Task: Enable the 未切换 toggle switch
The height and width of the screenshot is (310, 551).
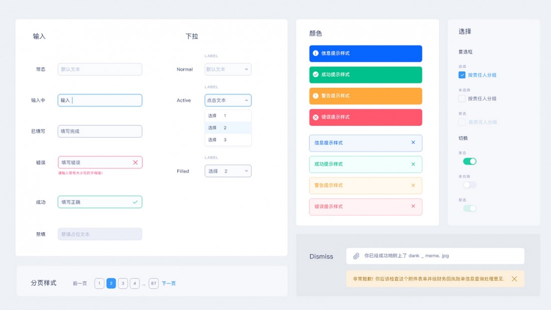Action: pos(469,185)
